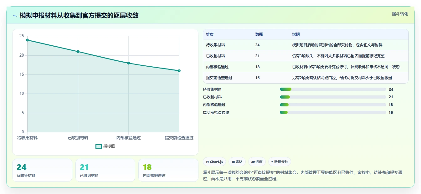Open the 24 待收集材料 data card

pos(42,170)
